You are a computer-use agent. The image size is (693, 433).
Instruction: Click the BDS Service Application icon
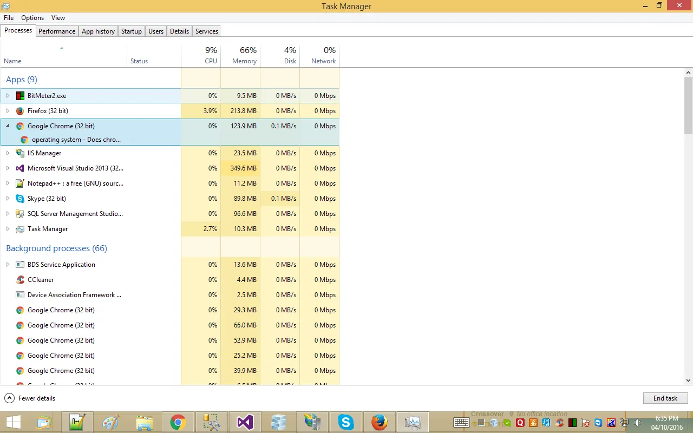pos(20,265)
